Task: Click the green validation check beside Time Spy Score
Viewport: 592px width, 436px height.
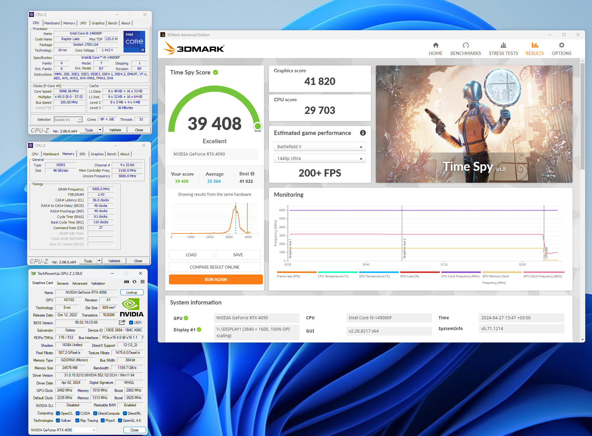Action: pos(216,72)
